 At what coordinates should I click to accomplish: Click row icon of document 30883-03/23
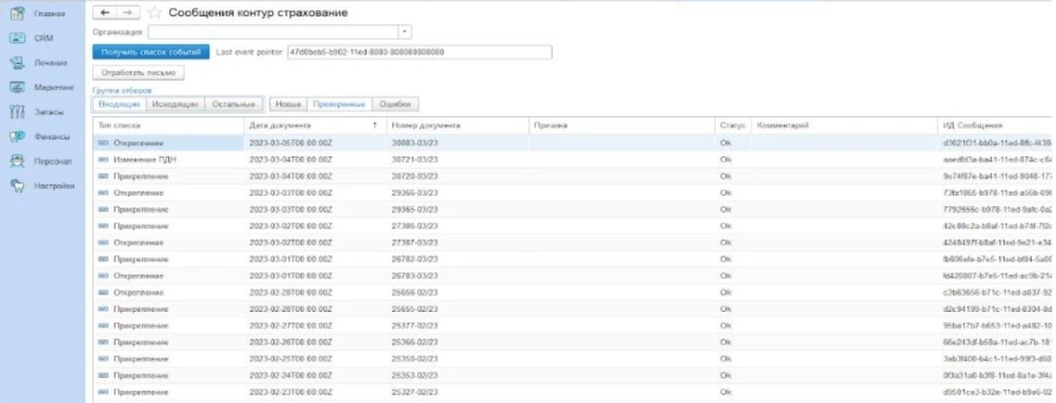(x=104, y=143)
